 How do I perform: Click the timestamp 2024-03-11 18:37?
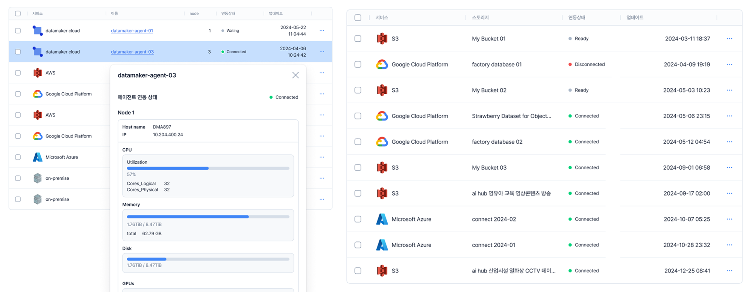[x=687, y=39]
